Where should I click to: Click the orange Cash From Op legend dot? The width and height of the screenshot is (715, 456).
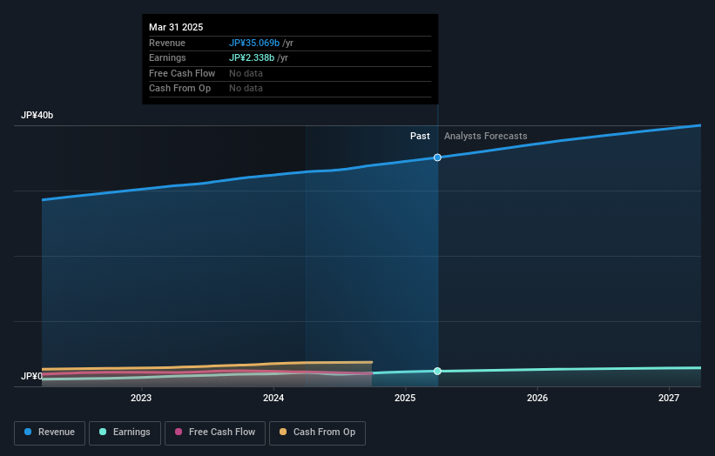pos(283,432)
